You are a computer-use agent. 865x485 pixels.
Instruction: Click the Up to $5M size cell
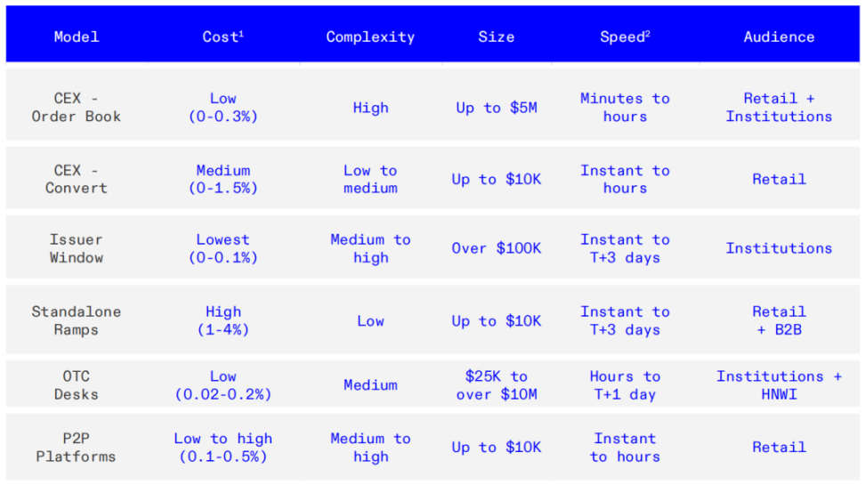coord(496,108)
